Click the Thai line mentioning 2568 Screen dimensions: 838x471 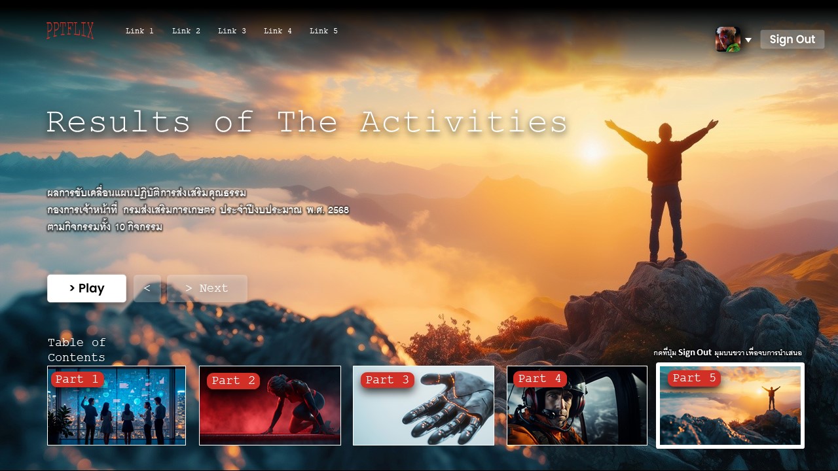click(x=198, y=210)
